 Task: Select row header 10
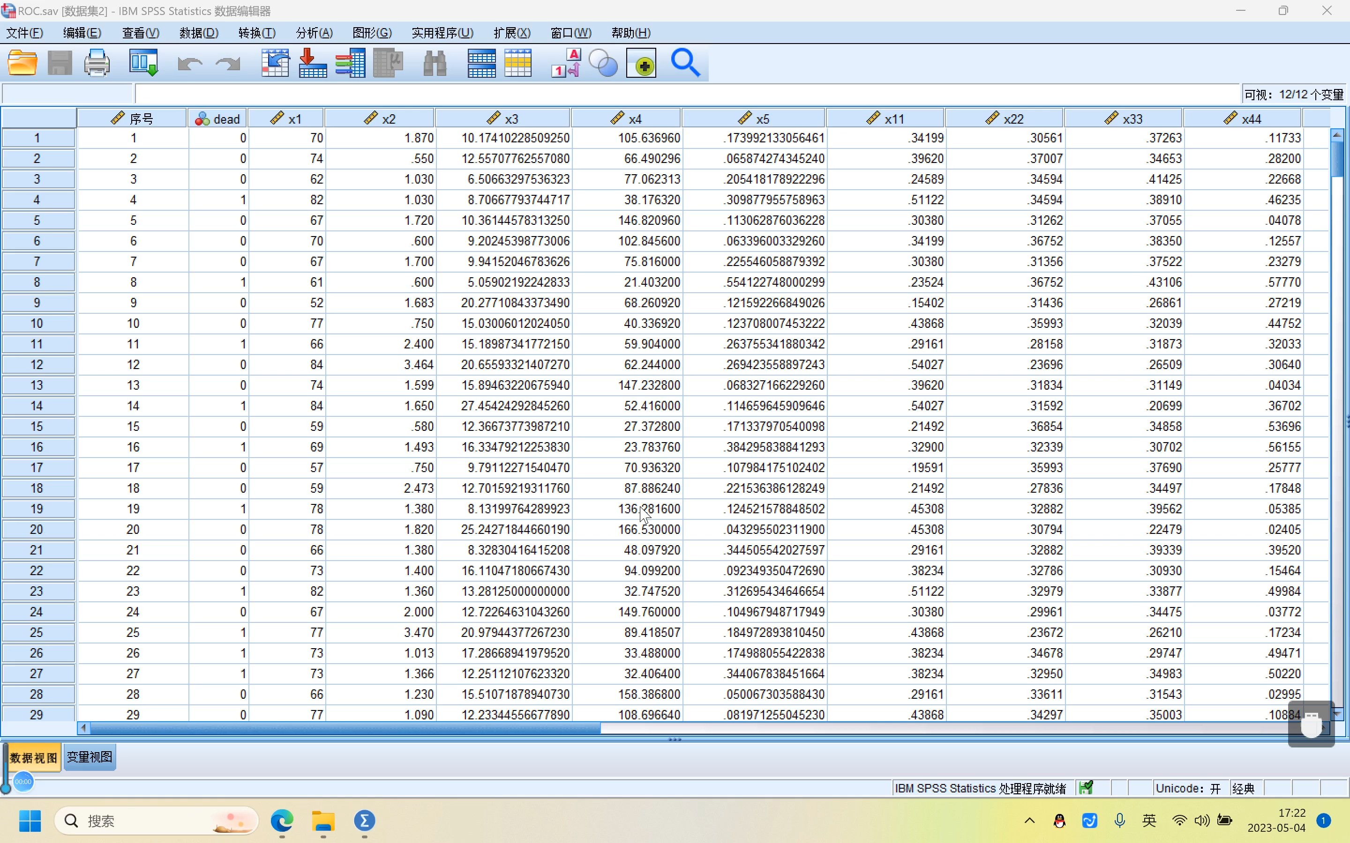tap(38, 323)
